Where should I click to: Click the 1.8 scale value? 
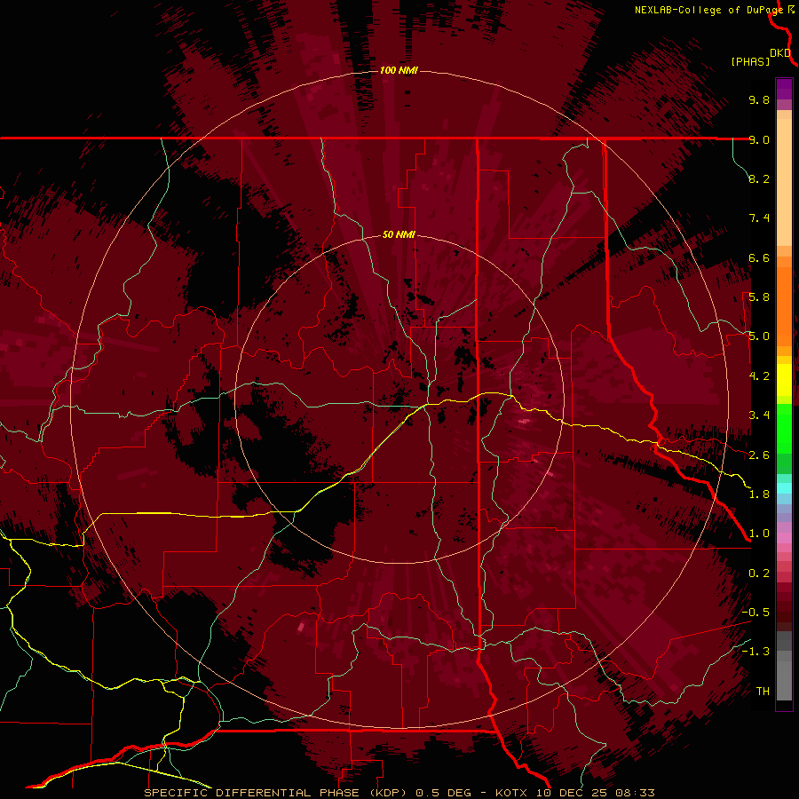pos(759,494)
